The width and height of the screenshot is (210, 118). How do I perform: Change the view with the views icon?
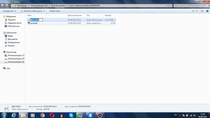[193, 11]
